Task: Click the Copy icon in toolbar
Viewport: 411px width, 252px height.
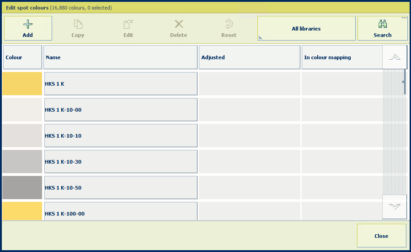Action: tap(78, 25)
